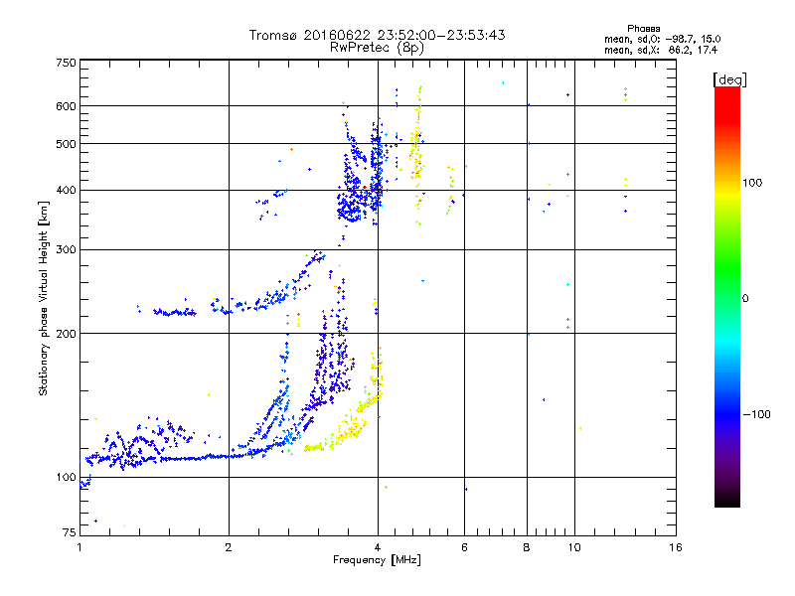Click the y-axis tick label "600"
795x596 pixels.
click(66, 106)
